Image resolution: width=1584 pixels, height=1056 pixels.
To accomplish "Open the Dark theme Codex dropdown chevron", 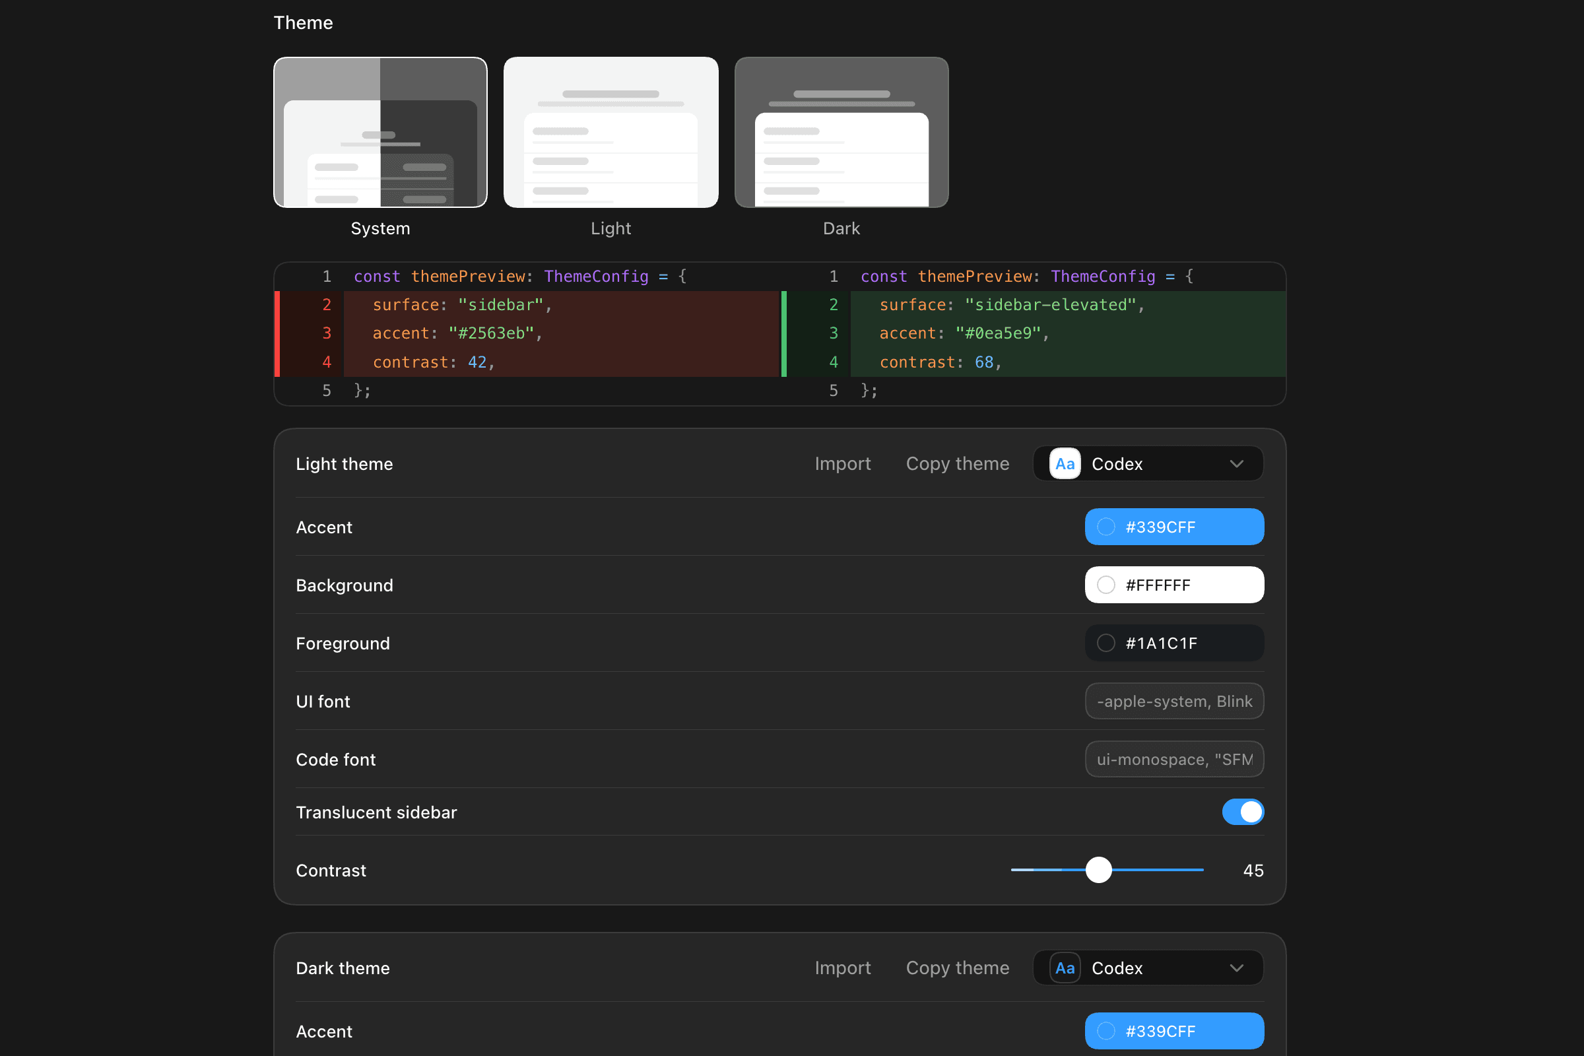I will (1236, 968).
